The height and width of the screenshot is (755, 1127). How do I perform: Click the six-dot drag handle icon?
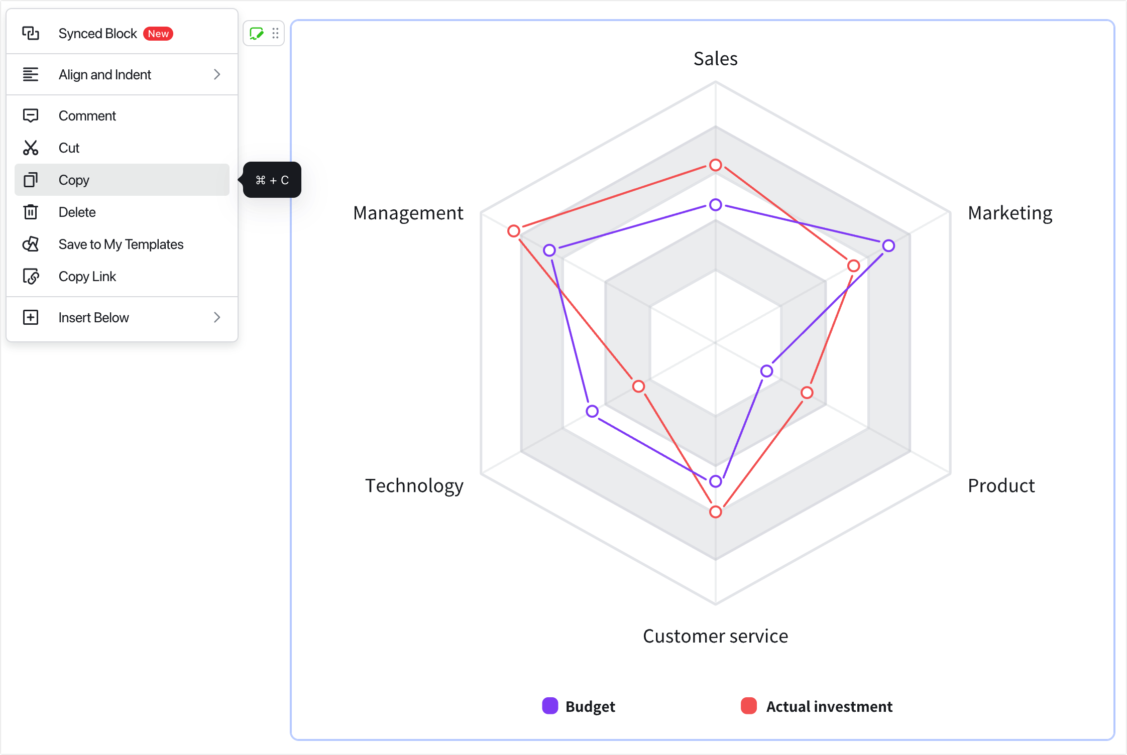click(275, 33)
